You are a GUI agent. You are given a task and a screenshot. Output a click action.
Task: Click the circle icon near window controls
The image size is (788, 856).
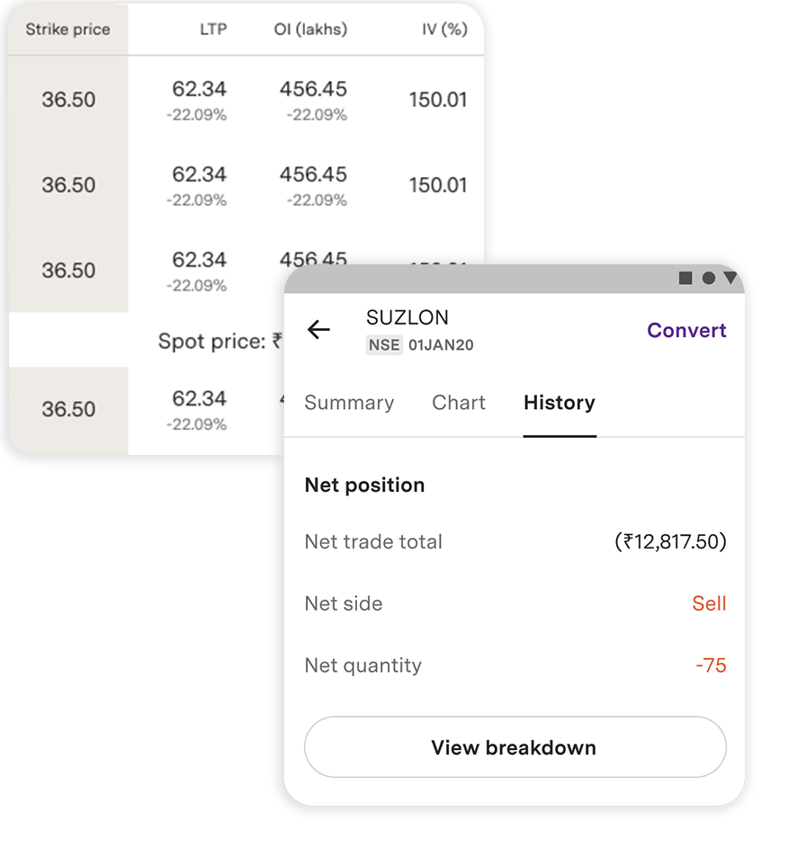tap(710, 279)
